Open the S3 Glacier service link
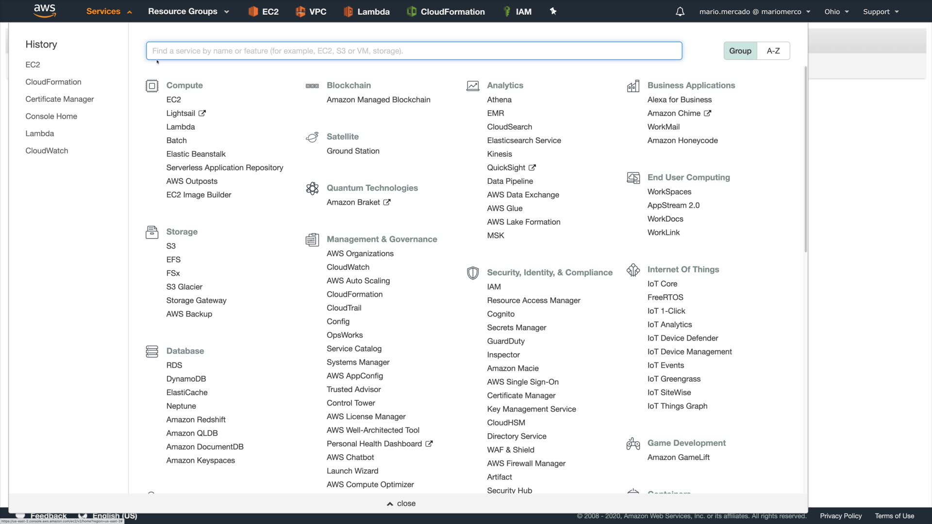 pos(184,287)
